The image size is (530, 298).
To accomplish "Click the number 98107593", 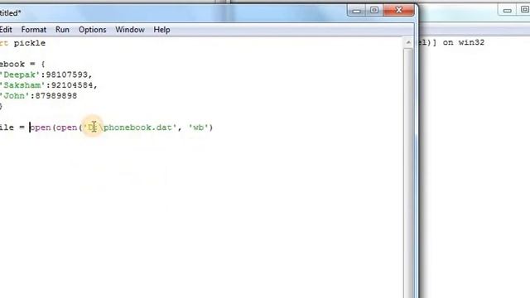I will [x=66, y=74].
